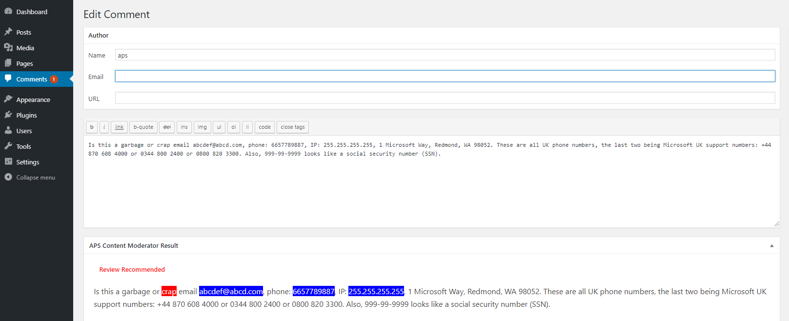The width and height of the screenshot is (789, 321).
Task: Grab the comment textarea resize handle
Action: [776, 224]
